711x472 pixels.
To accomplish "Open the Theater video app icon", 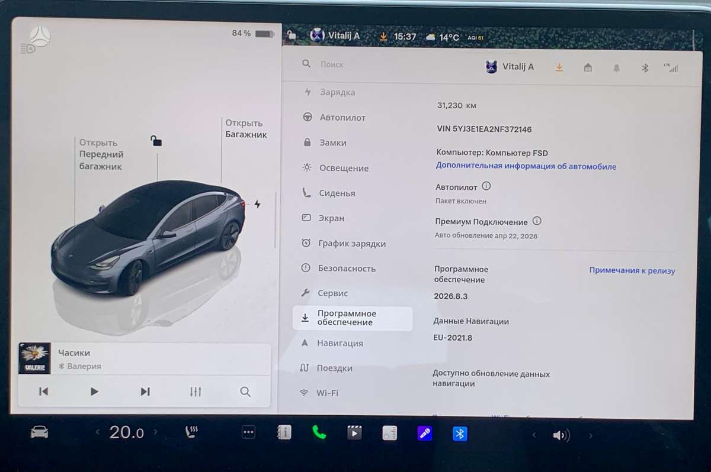I will [x=354, y=433].
